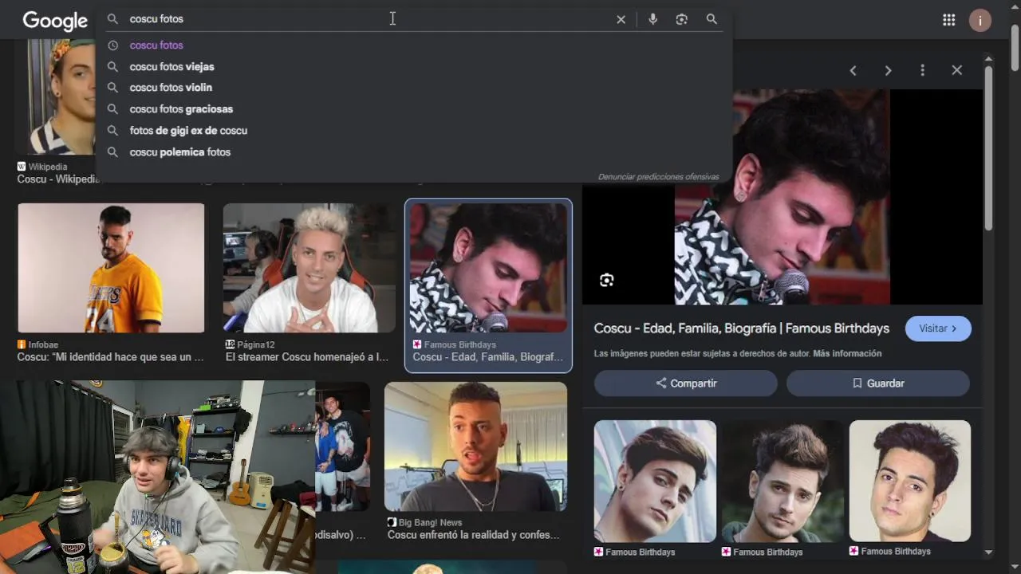Open the Famous Birthdays preview title link
1021x574 pixels.
tap(742, 328)
